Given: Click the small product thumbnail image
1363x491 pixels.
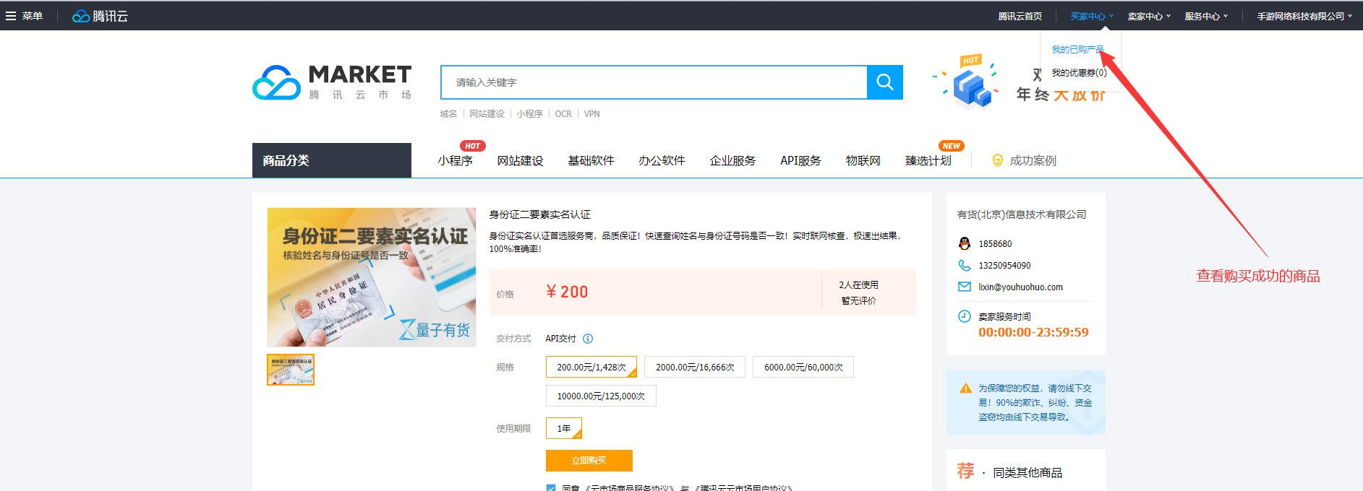Looking at the screenshot, I should click(291, 370).
